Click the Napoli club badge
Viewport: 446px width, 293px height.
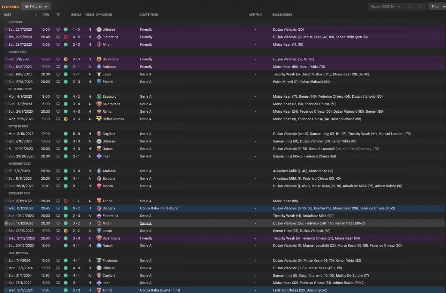(x=99, y=246)
